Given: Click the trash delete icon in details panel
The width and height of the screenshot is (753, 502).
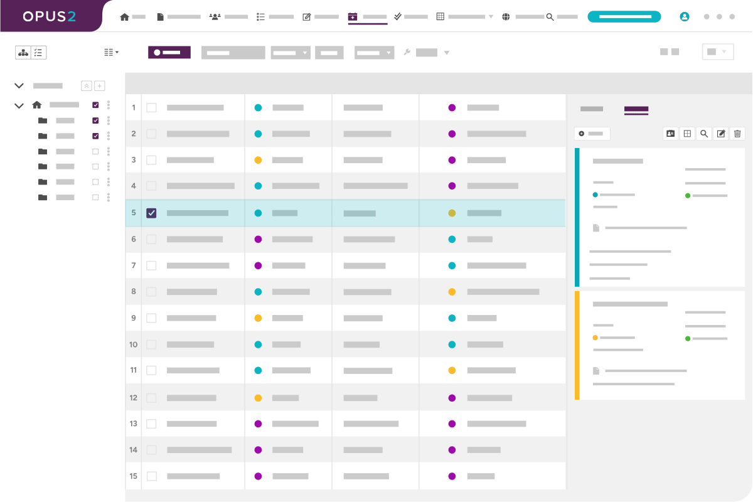Looking at the screenshot, I should pos(738,134).
